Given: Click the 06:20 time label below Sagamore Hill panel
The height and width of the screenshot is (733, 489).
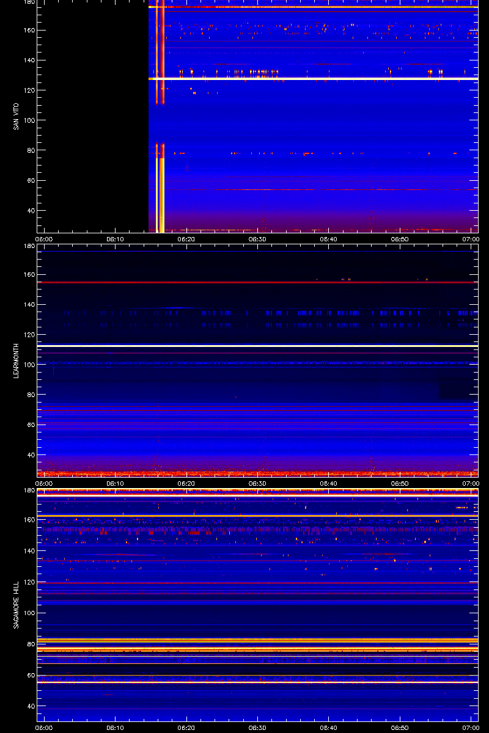Looking at the screenshot, I should pyautogui.click(x=186, y=728).
